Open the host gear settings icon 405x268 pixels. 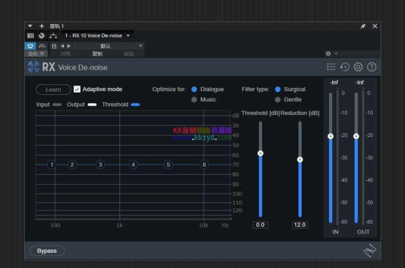(x=328, y=54)
